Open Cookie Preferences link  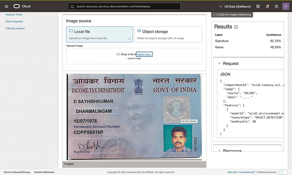[44, 172]
